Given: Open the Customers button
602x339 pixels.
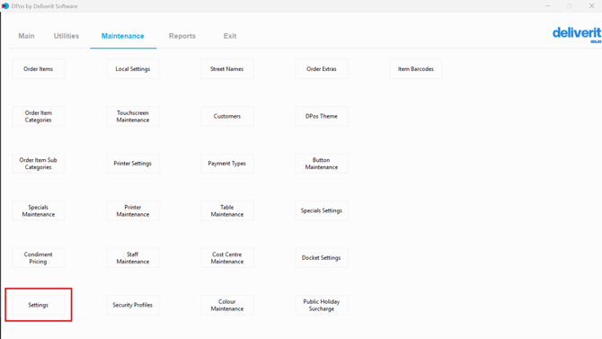Looking at the screenshot, I should [227, 116].
